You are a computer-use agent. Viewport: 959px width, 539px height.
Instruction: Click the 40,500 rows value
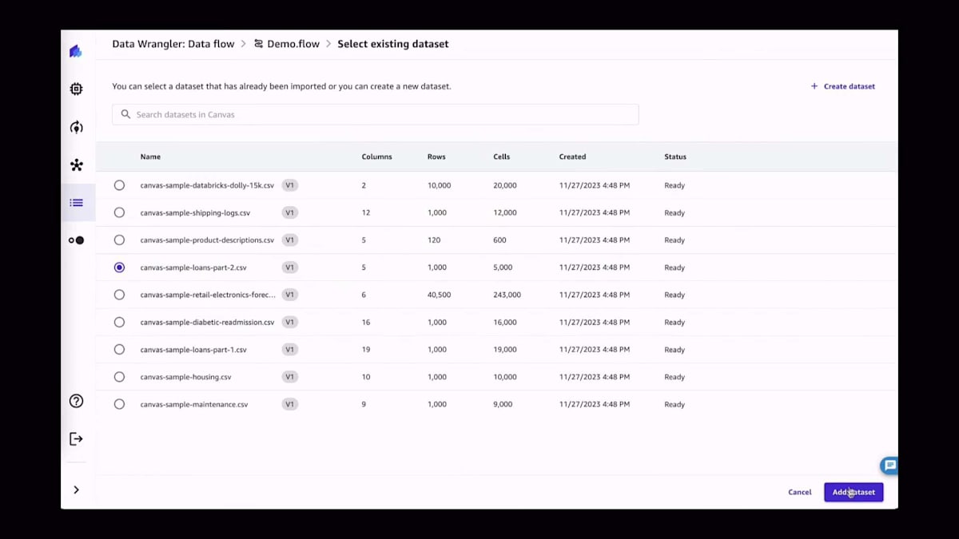pos(439,295)
